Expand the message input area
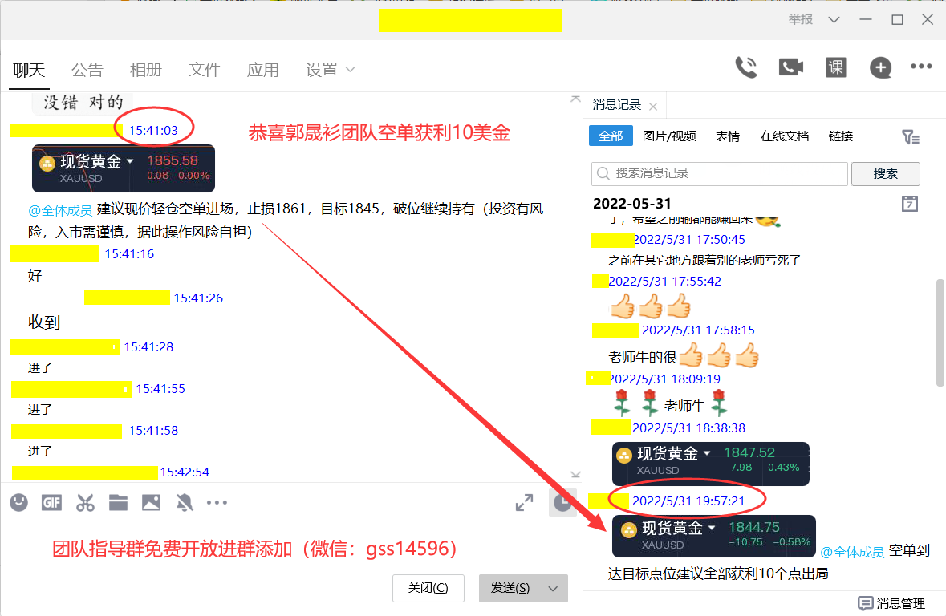Image resolution: width=946 pixels, height=616 pixels. pos(524,502)
